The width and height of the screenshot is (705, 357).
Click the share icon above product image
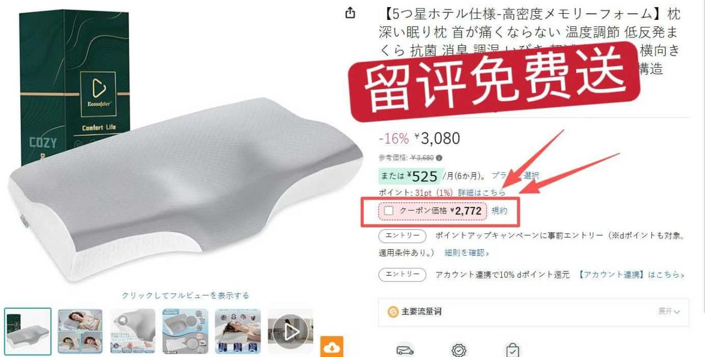coord(350,13)
